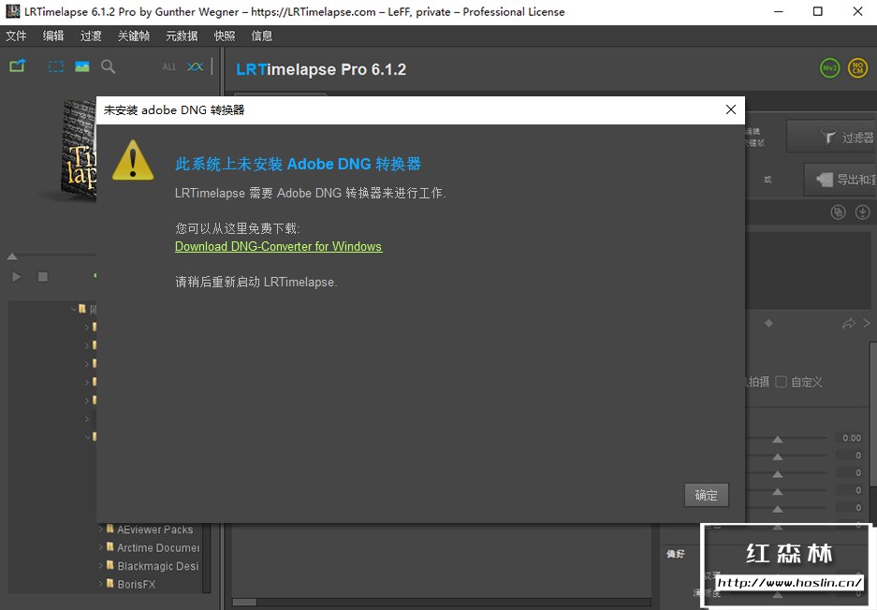
Task: Select the dashed rectangle selection icon
Action: coord(56,66)
